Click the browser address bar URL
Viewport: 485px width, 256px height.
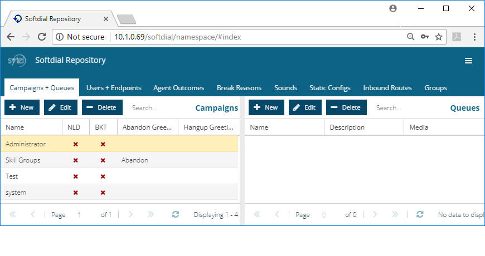click(x=177, y=37)
